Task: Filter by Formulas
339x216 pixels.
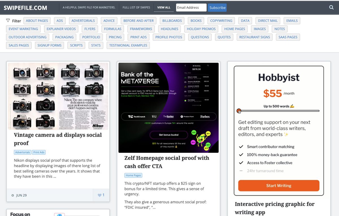Action: pyautogui.click(x=113, y=29)
